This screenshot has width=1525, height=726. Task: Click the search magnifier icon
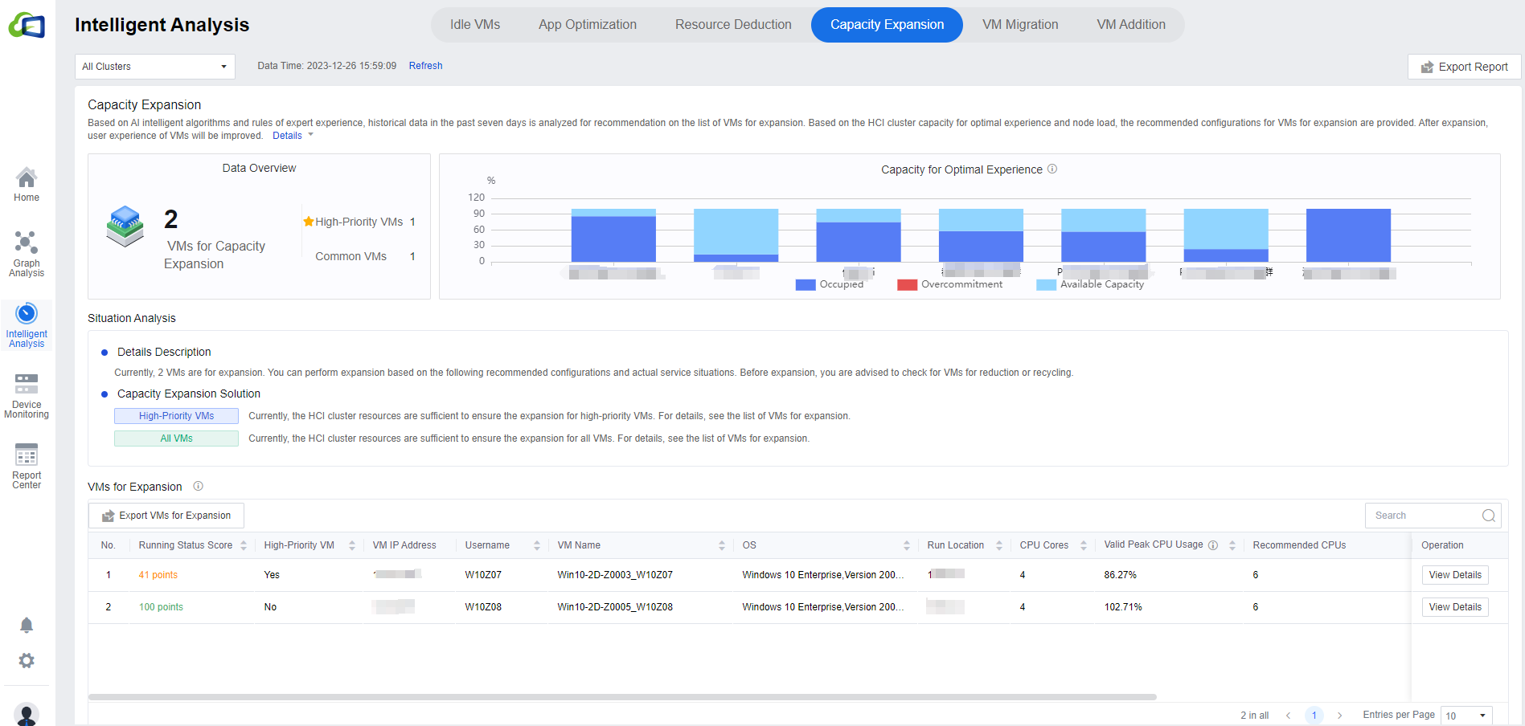1488,516
